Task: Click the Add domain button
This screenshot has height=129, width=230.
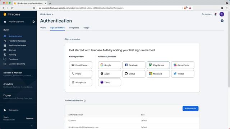Action: pos(190,109)
